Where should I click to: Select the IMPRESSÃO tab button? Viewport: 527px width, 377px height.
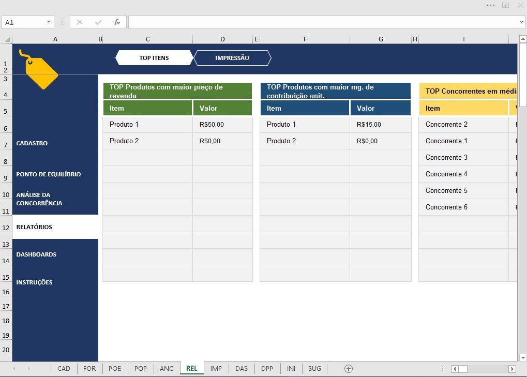coord(232,58)
